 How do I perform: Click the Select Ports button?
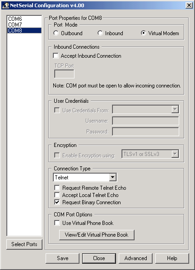click(24, 244)
